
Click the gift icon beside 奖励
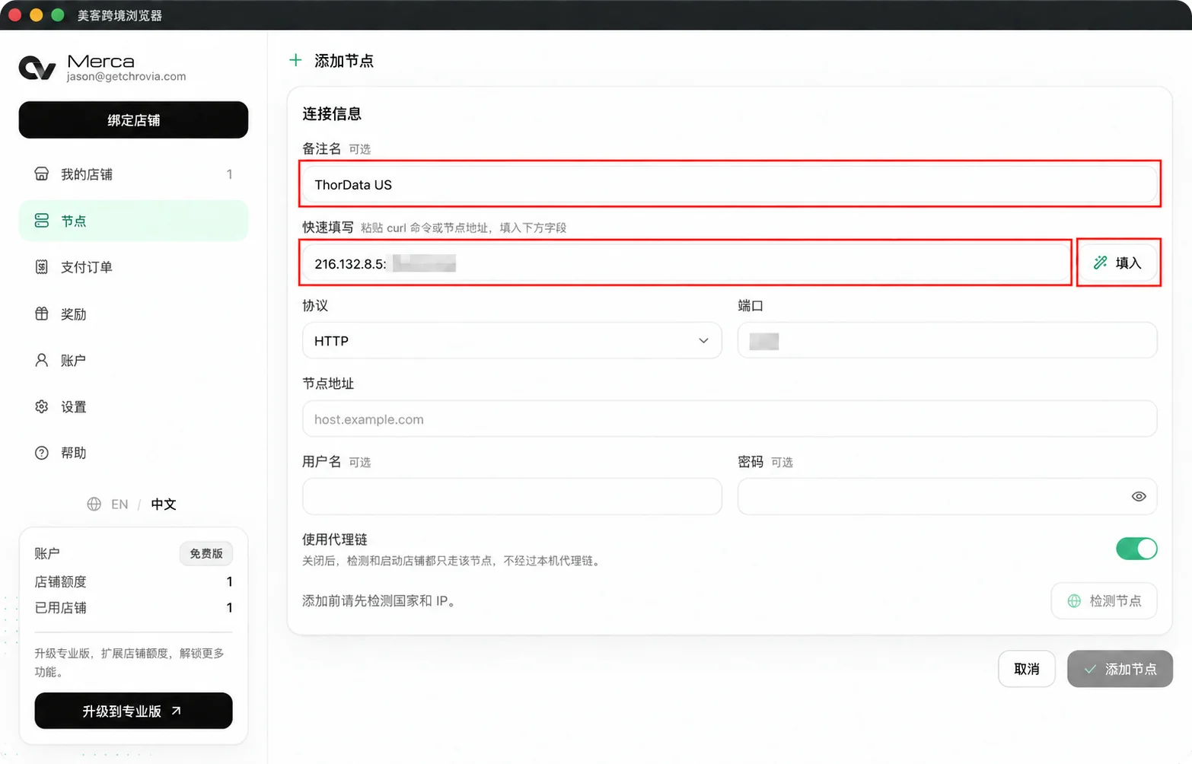[42, 314]
